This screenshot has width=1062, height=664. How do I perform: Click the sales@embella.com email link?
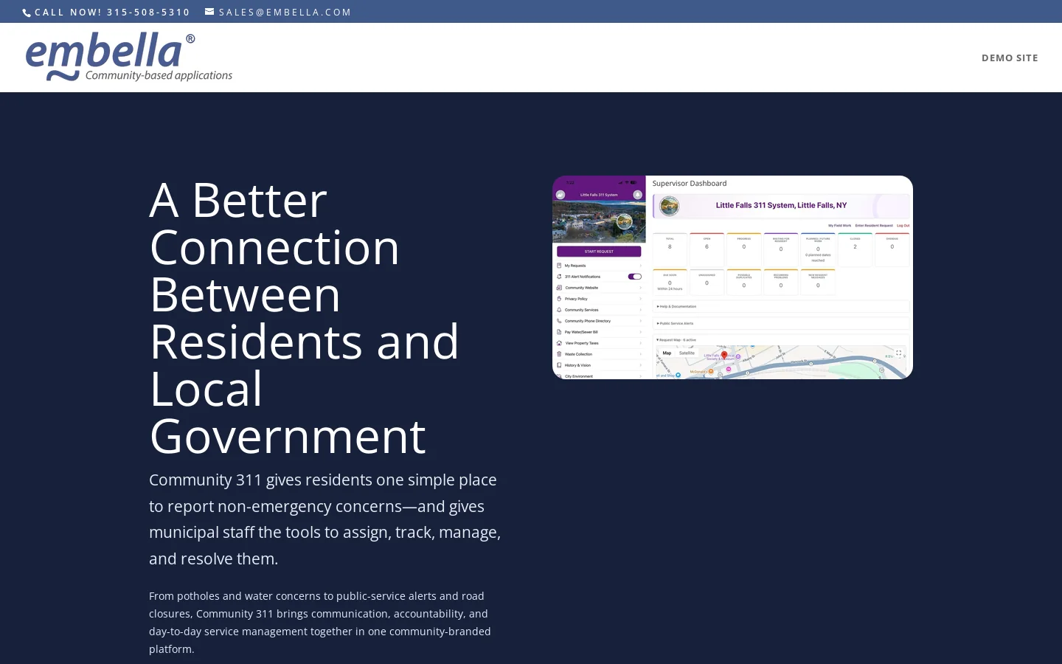point(285,12)
